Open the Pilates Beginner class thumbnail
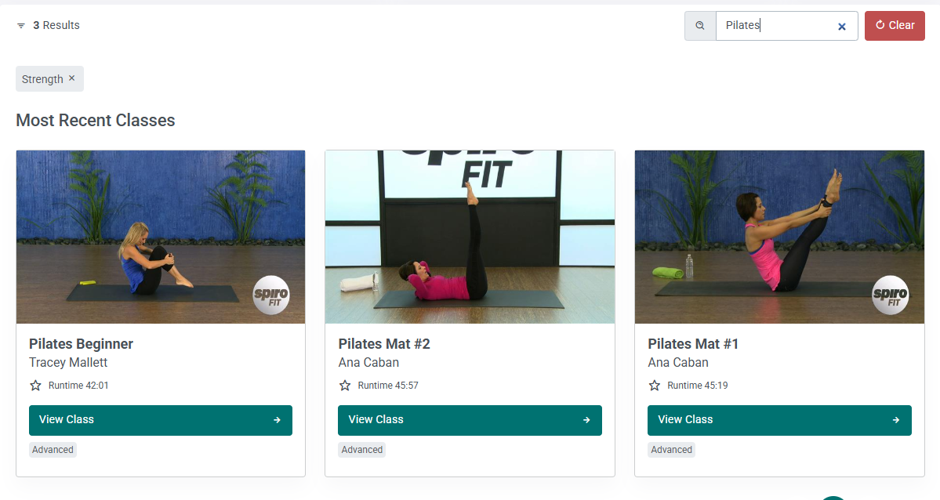The image size is (940, 500). 160,237
